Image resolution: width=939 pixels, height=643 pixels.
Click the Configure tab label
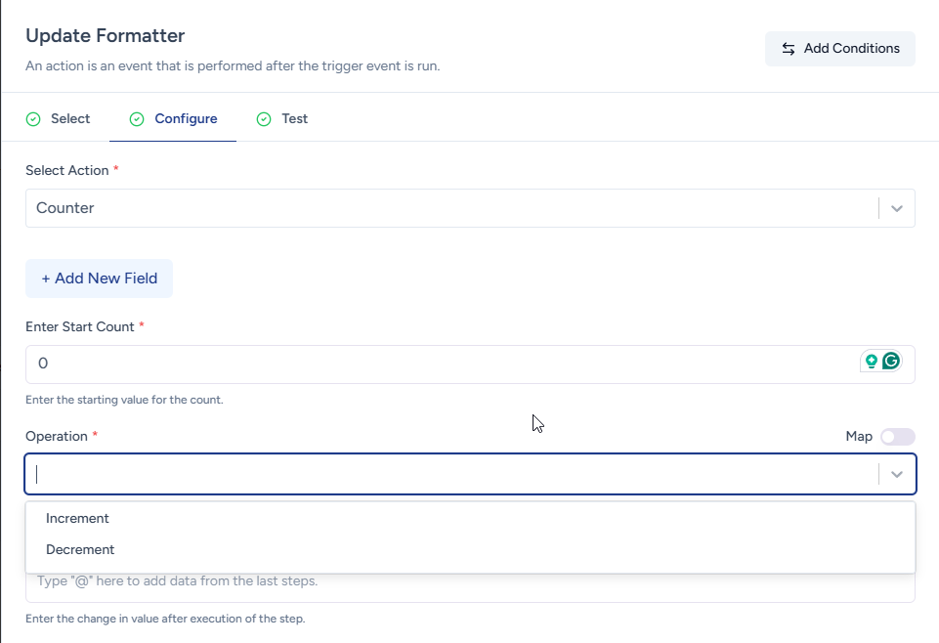coord(186,119)
